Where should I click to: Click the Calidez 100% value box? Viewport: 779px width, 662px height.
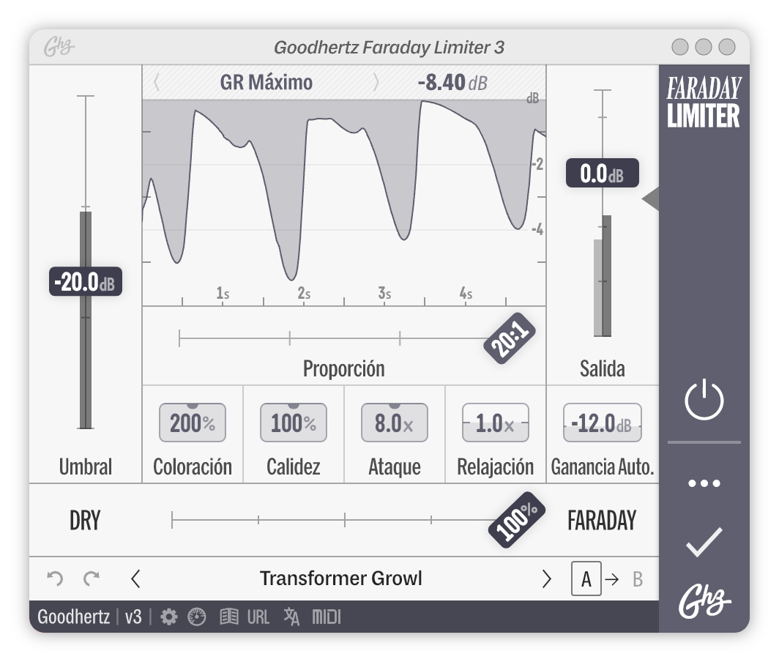(x=293, y=423)
